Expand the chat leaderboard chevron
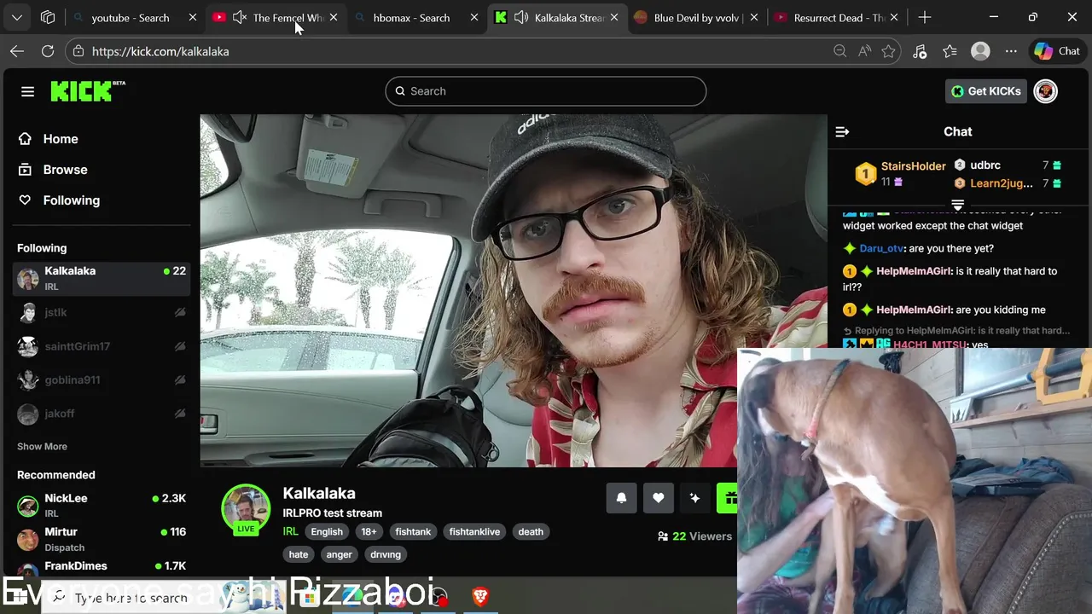Screen dimensions: 1092x614 click(x=958, y=206)
